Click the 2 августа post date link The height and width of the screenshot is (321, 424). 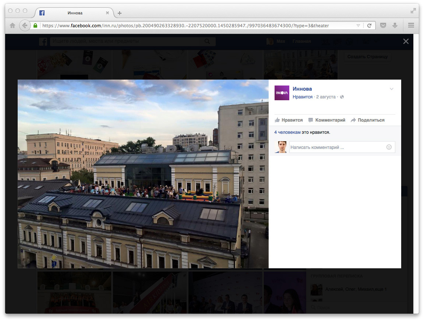click(x=326, y=97)
